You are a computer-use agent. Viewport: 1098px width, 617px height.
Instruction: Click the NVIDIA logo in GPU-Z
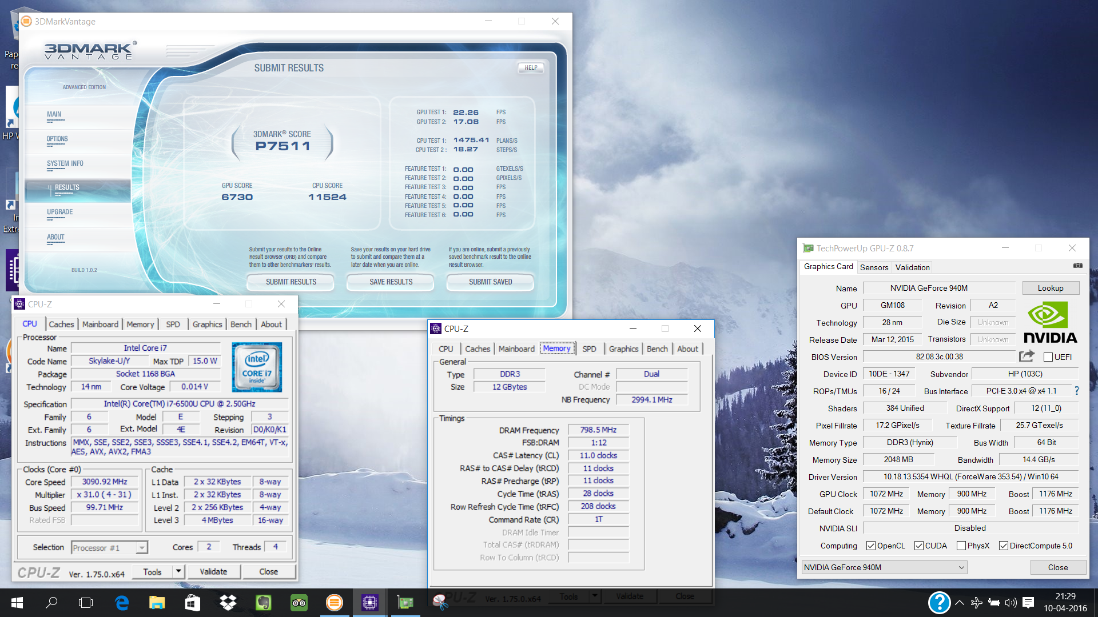1051,323
